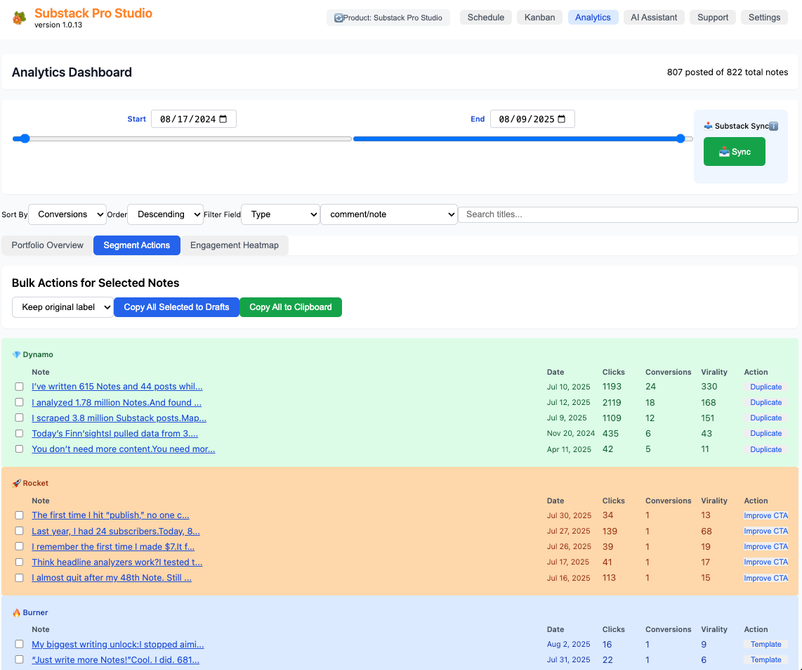Select the checkbox for 'I've written 615 Notes' note

click(x=19, y=387)
